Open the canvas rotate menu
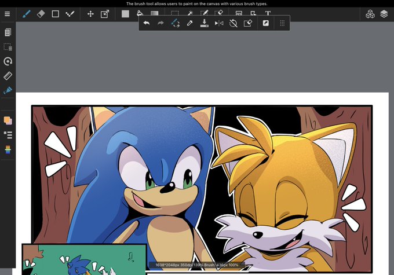Viewport: 394px width, 275px height. (8, 61)
